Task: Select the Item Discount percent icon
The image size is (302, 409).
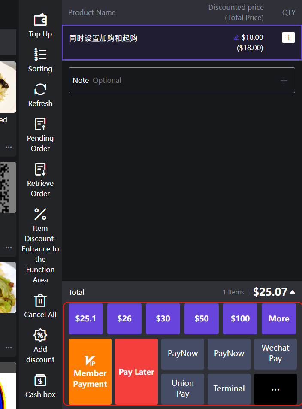Action: coord(40,215)
